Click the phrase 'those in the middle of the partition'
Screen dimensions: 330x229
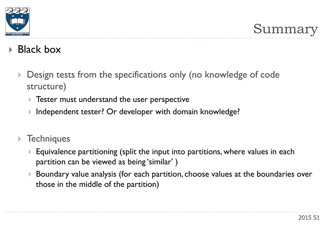pos(97,184)
